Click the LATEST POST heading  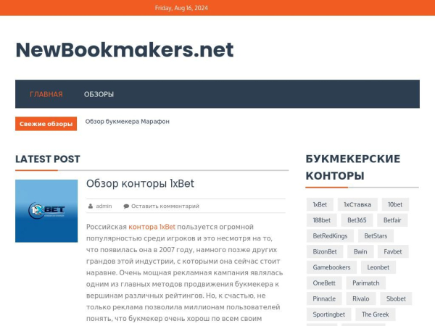pyautogui.click(x=48, y=159)
